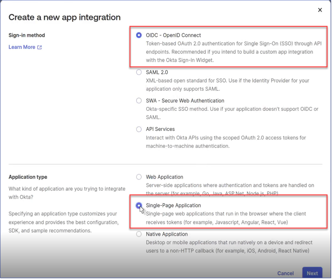
Task: Open the Learn More external link icon
Action: [x=39, y=47]
